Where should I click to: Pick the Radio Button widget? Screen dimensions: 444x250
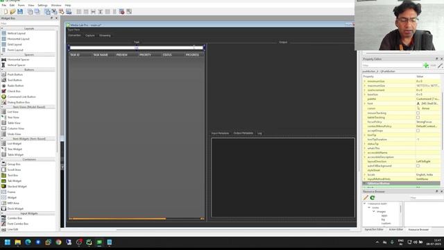pyautogui.click(x=15, y=85)
